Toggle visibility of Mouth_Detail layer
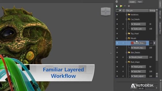Image resolution: width=162 pixels, height=91 pixels. point(117,57)
